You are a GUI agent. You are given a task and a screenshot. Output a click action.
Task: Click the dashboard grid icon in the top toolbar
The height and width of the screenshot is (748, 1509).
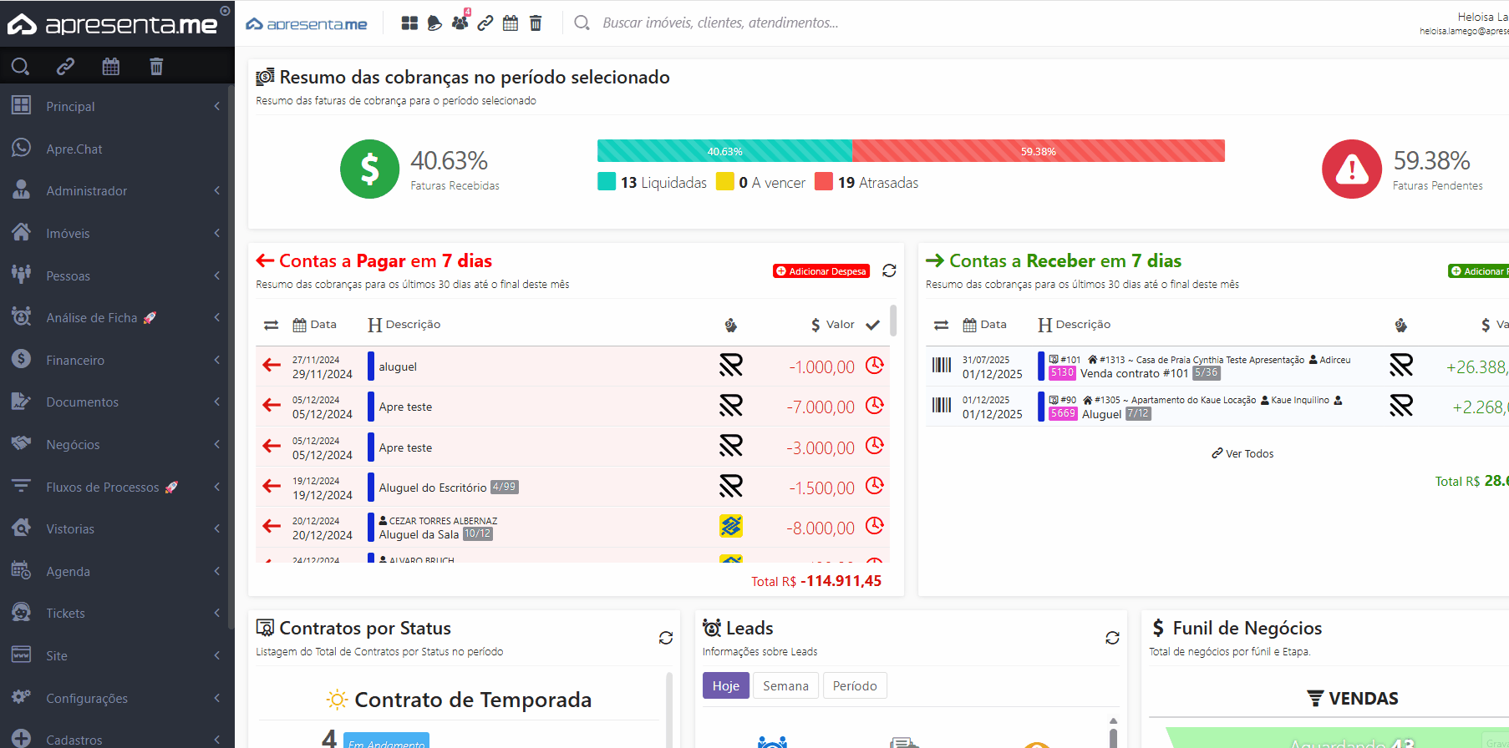[409, 23]
